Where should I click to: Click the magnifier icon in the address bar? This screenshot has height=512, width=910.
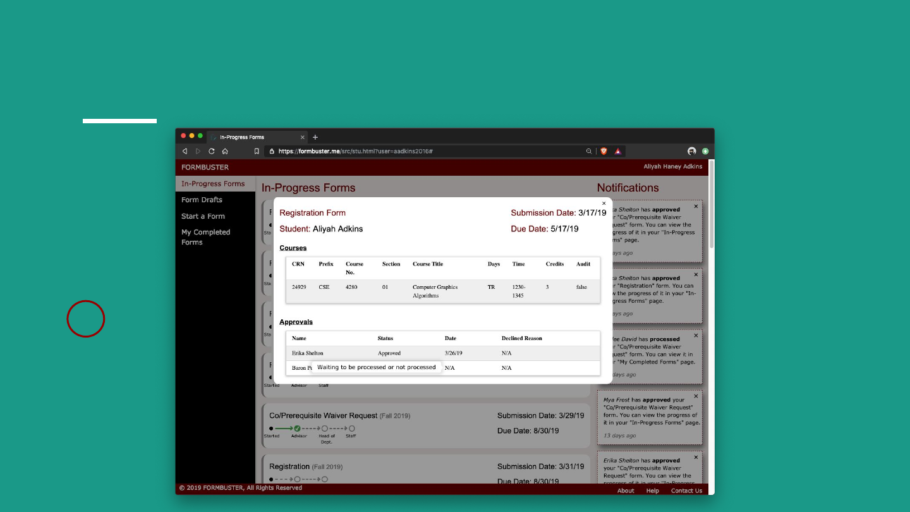pos(589,151)
